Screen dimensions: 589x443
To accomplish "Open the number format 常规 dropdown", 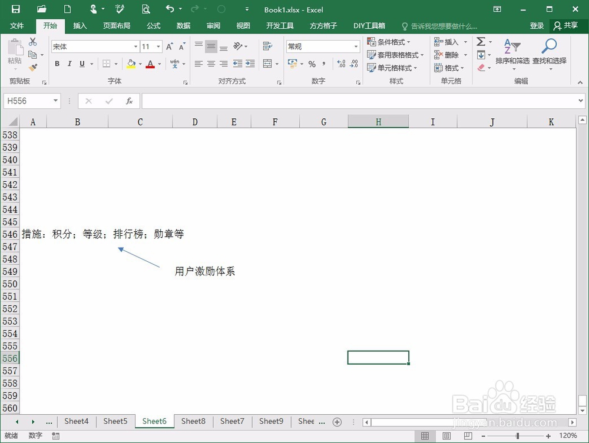I will [x=356, y=46].
